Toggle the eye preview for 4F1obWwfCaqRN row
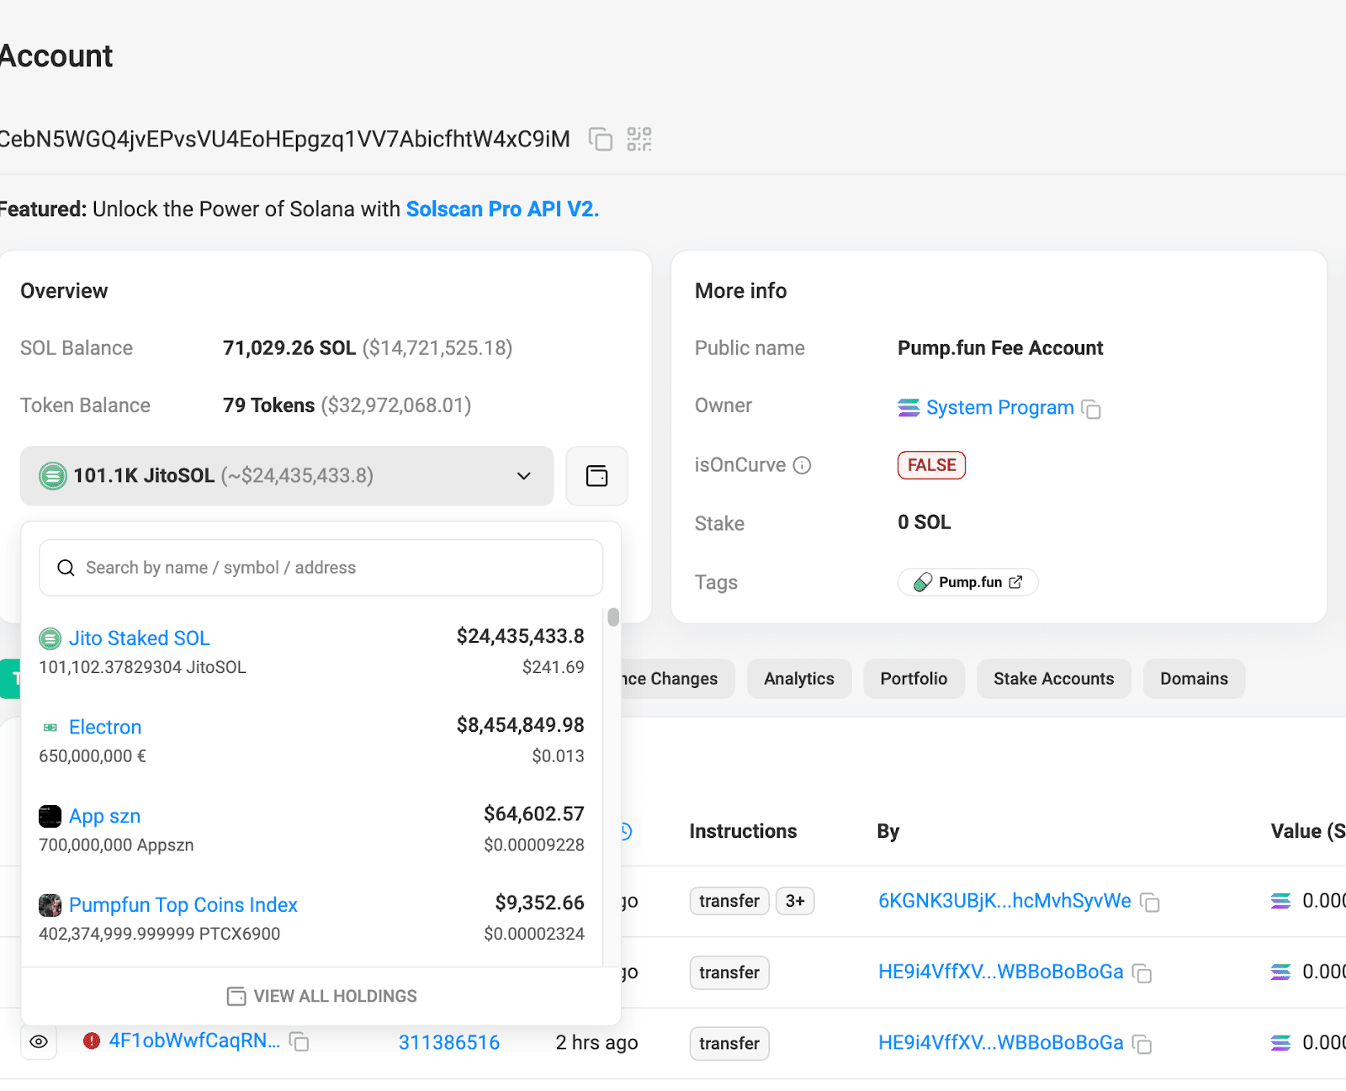1346x1091 pixels. click(x=39, y=1041)
